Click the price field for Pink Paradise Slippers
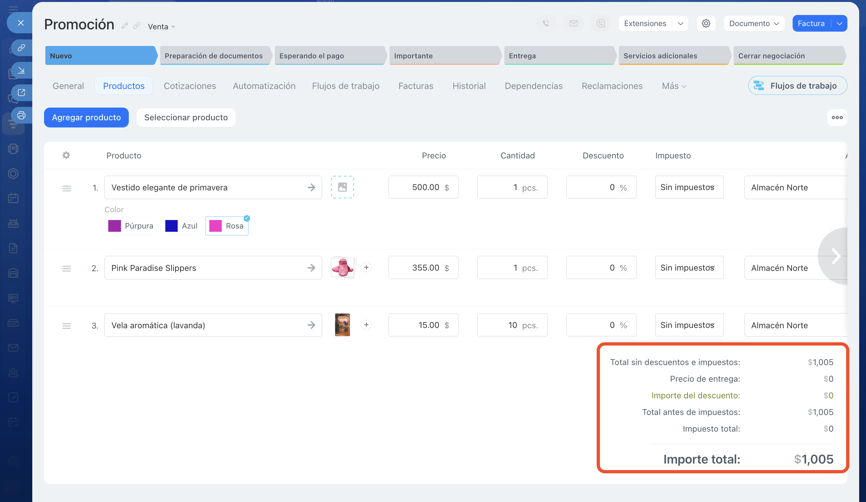Screen dimensions: 866x502 423,268
